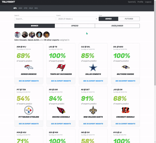Click Logout in the header
The width and height of the screenshot is (156, 143).
148,2
